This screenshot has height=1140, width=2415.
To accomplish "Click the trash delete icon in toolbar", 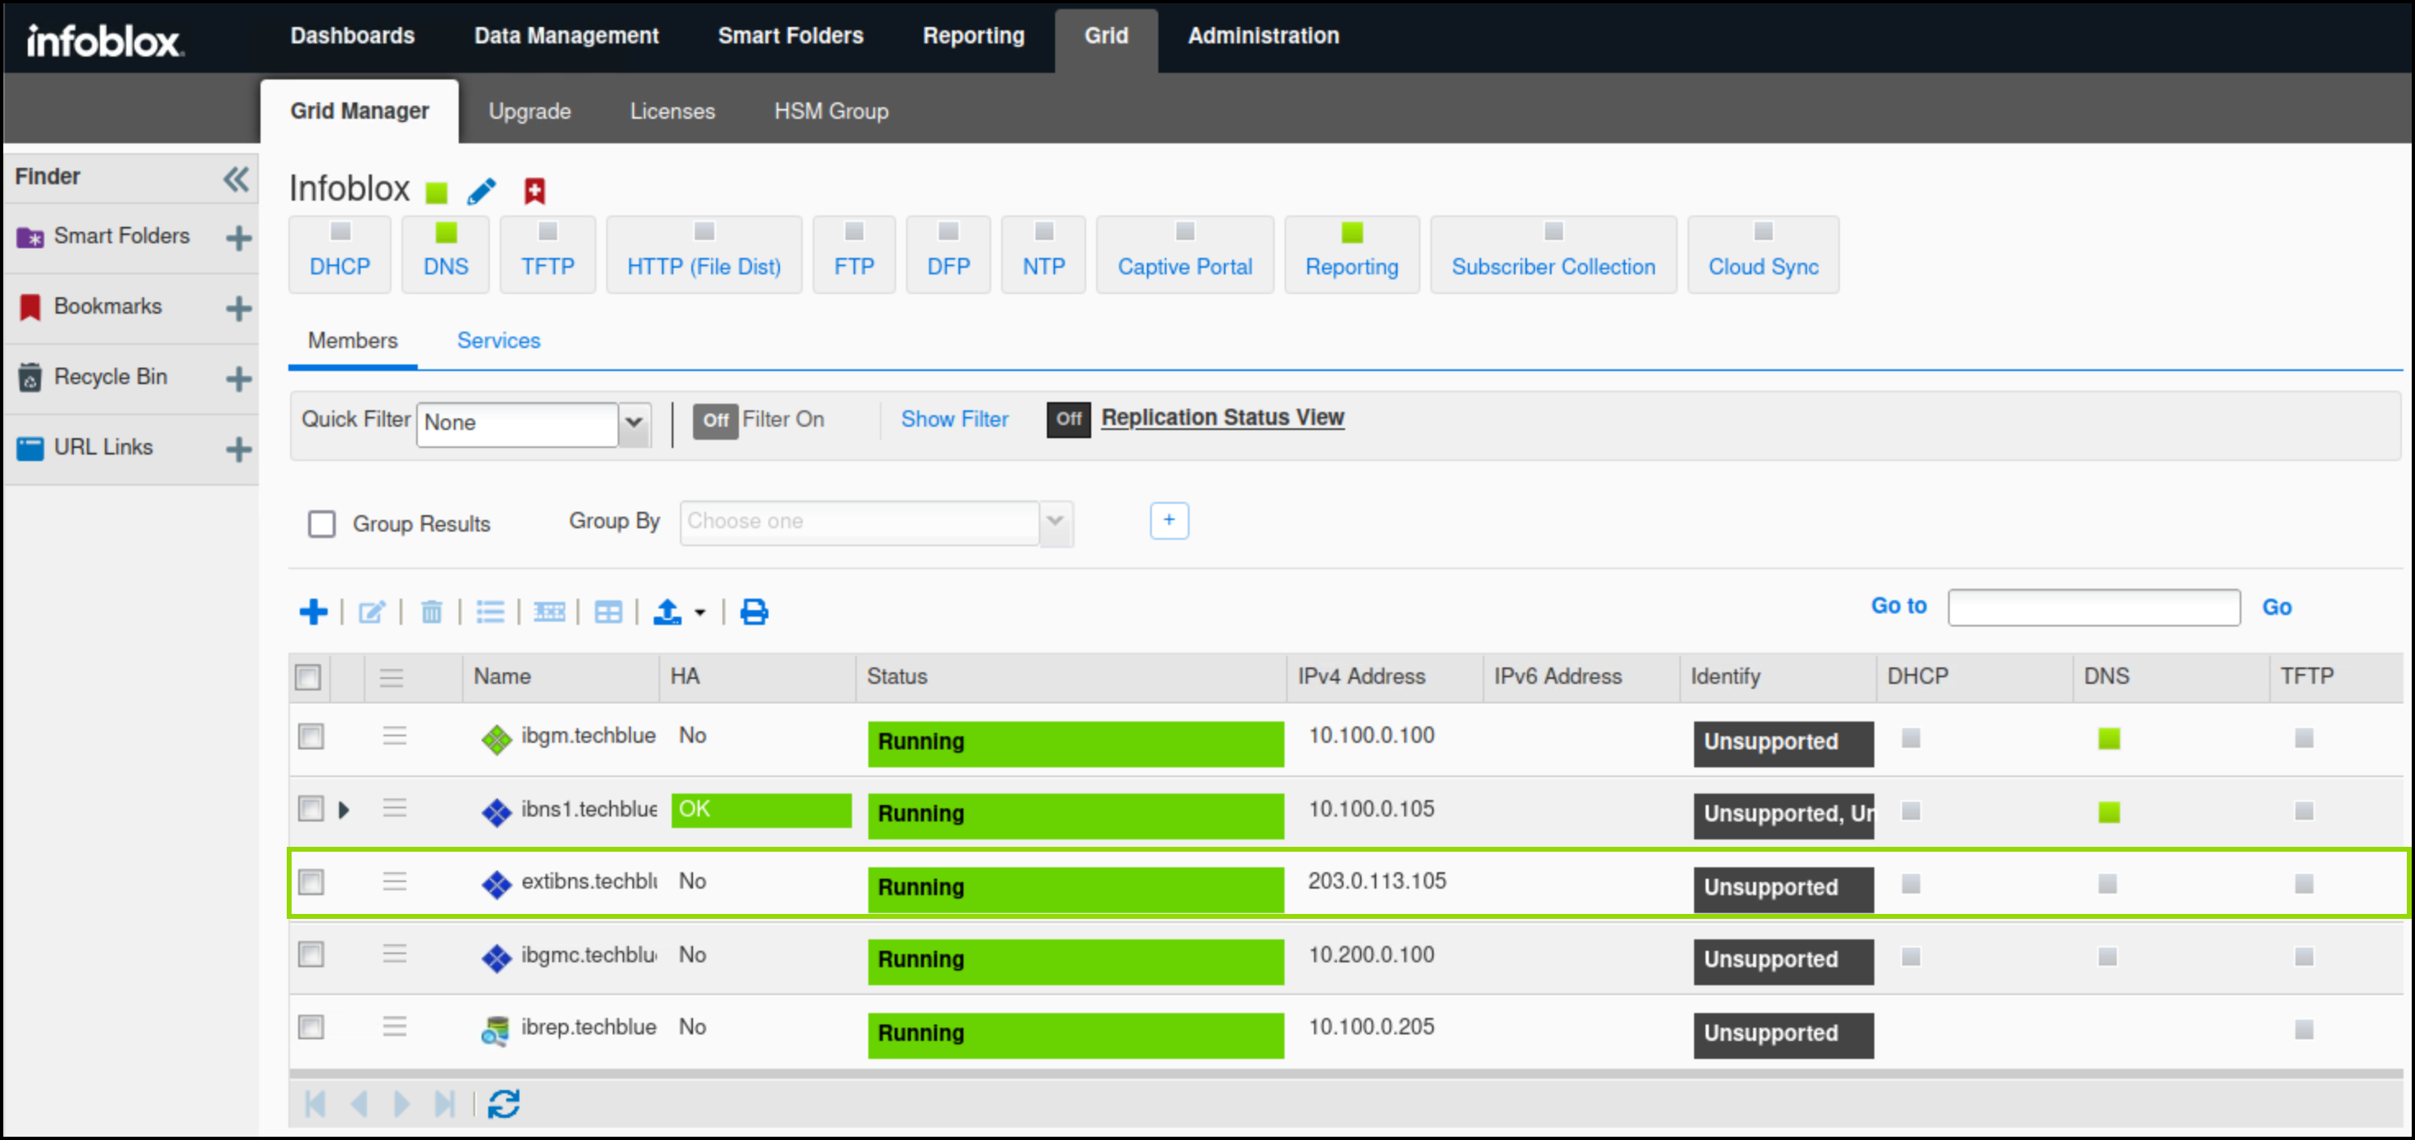I will coord(431,613).
